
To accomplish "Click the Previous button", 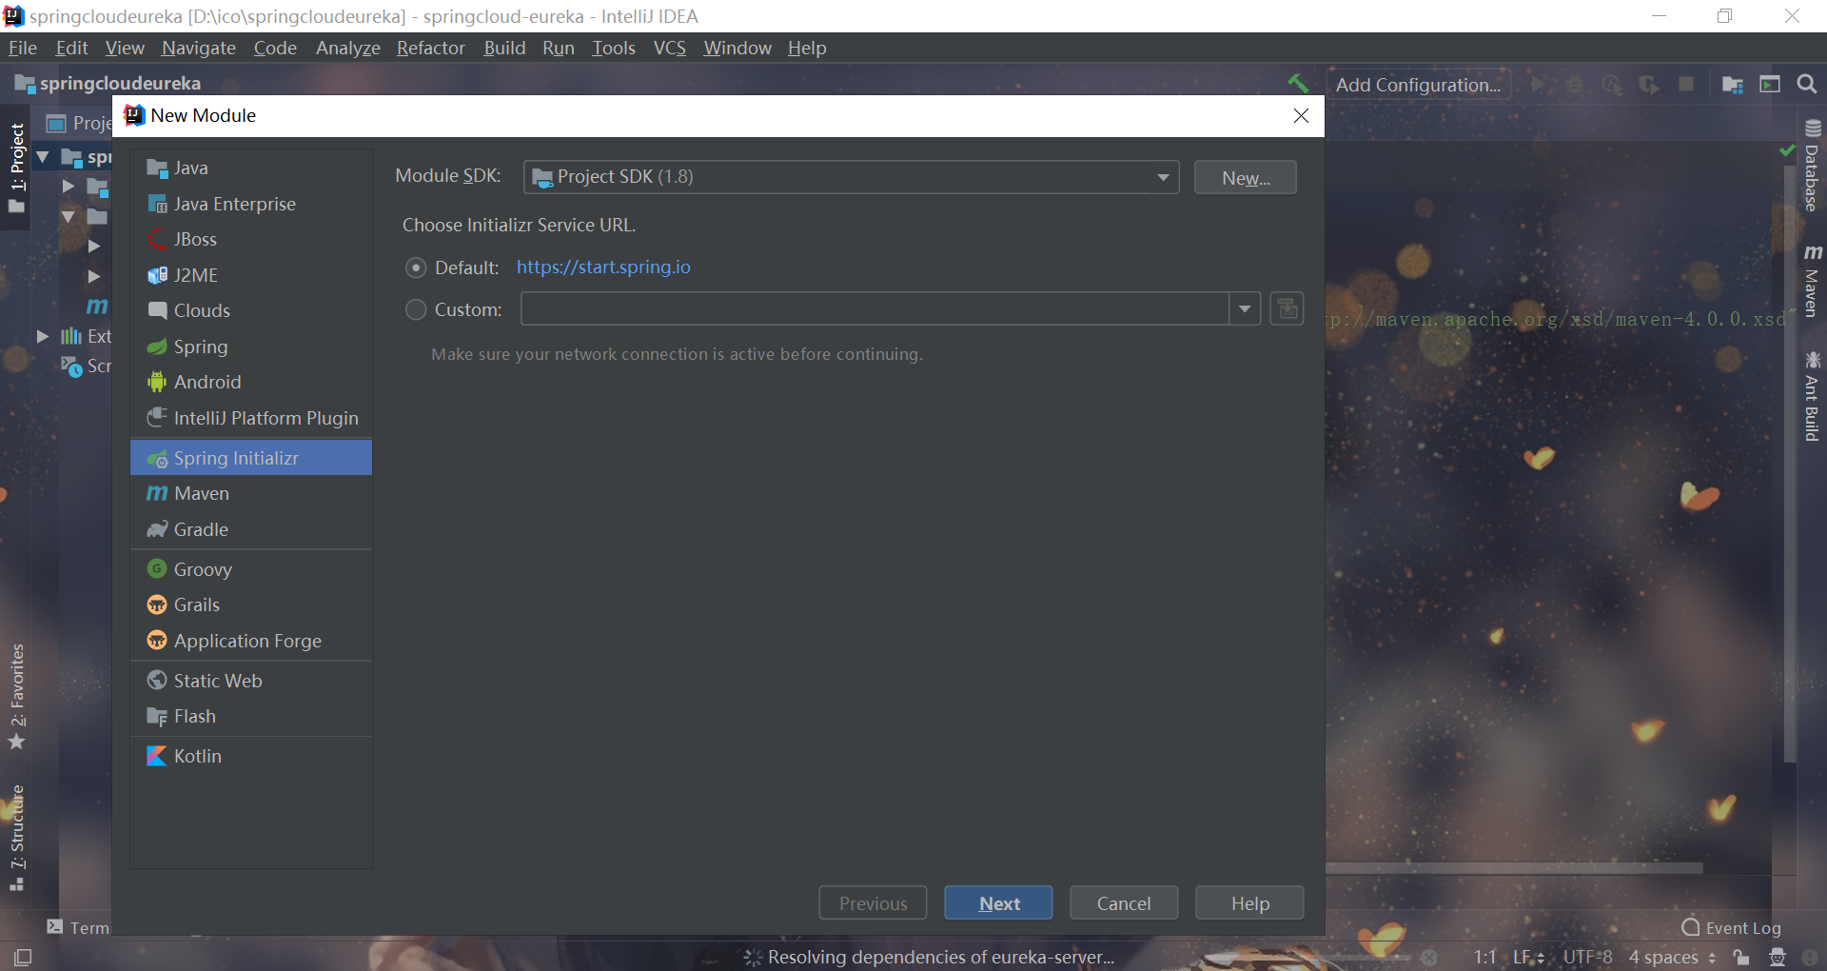I will pos(873,902).
